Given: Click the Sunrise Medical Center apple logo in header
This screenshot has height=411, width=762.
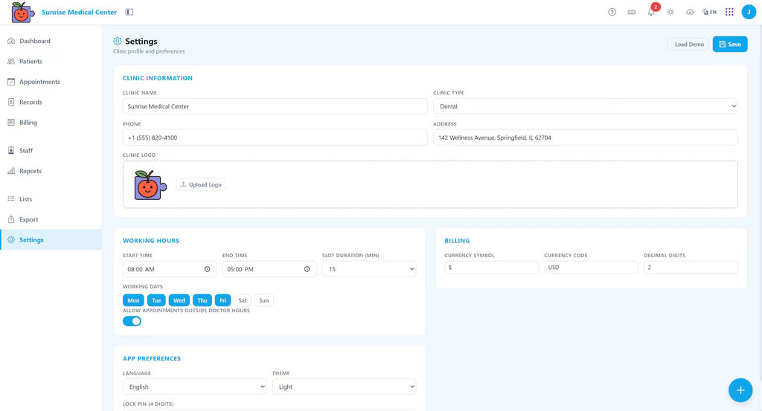Looking at the screenshot, I should click(23, 12).
